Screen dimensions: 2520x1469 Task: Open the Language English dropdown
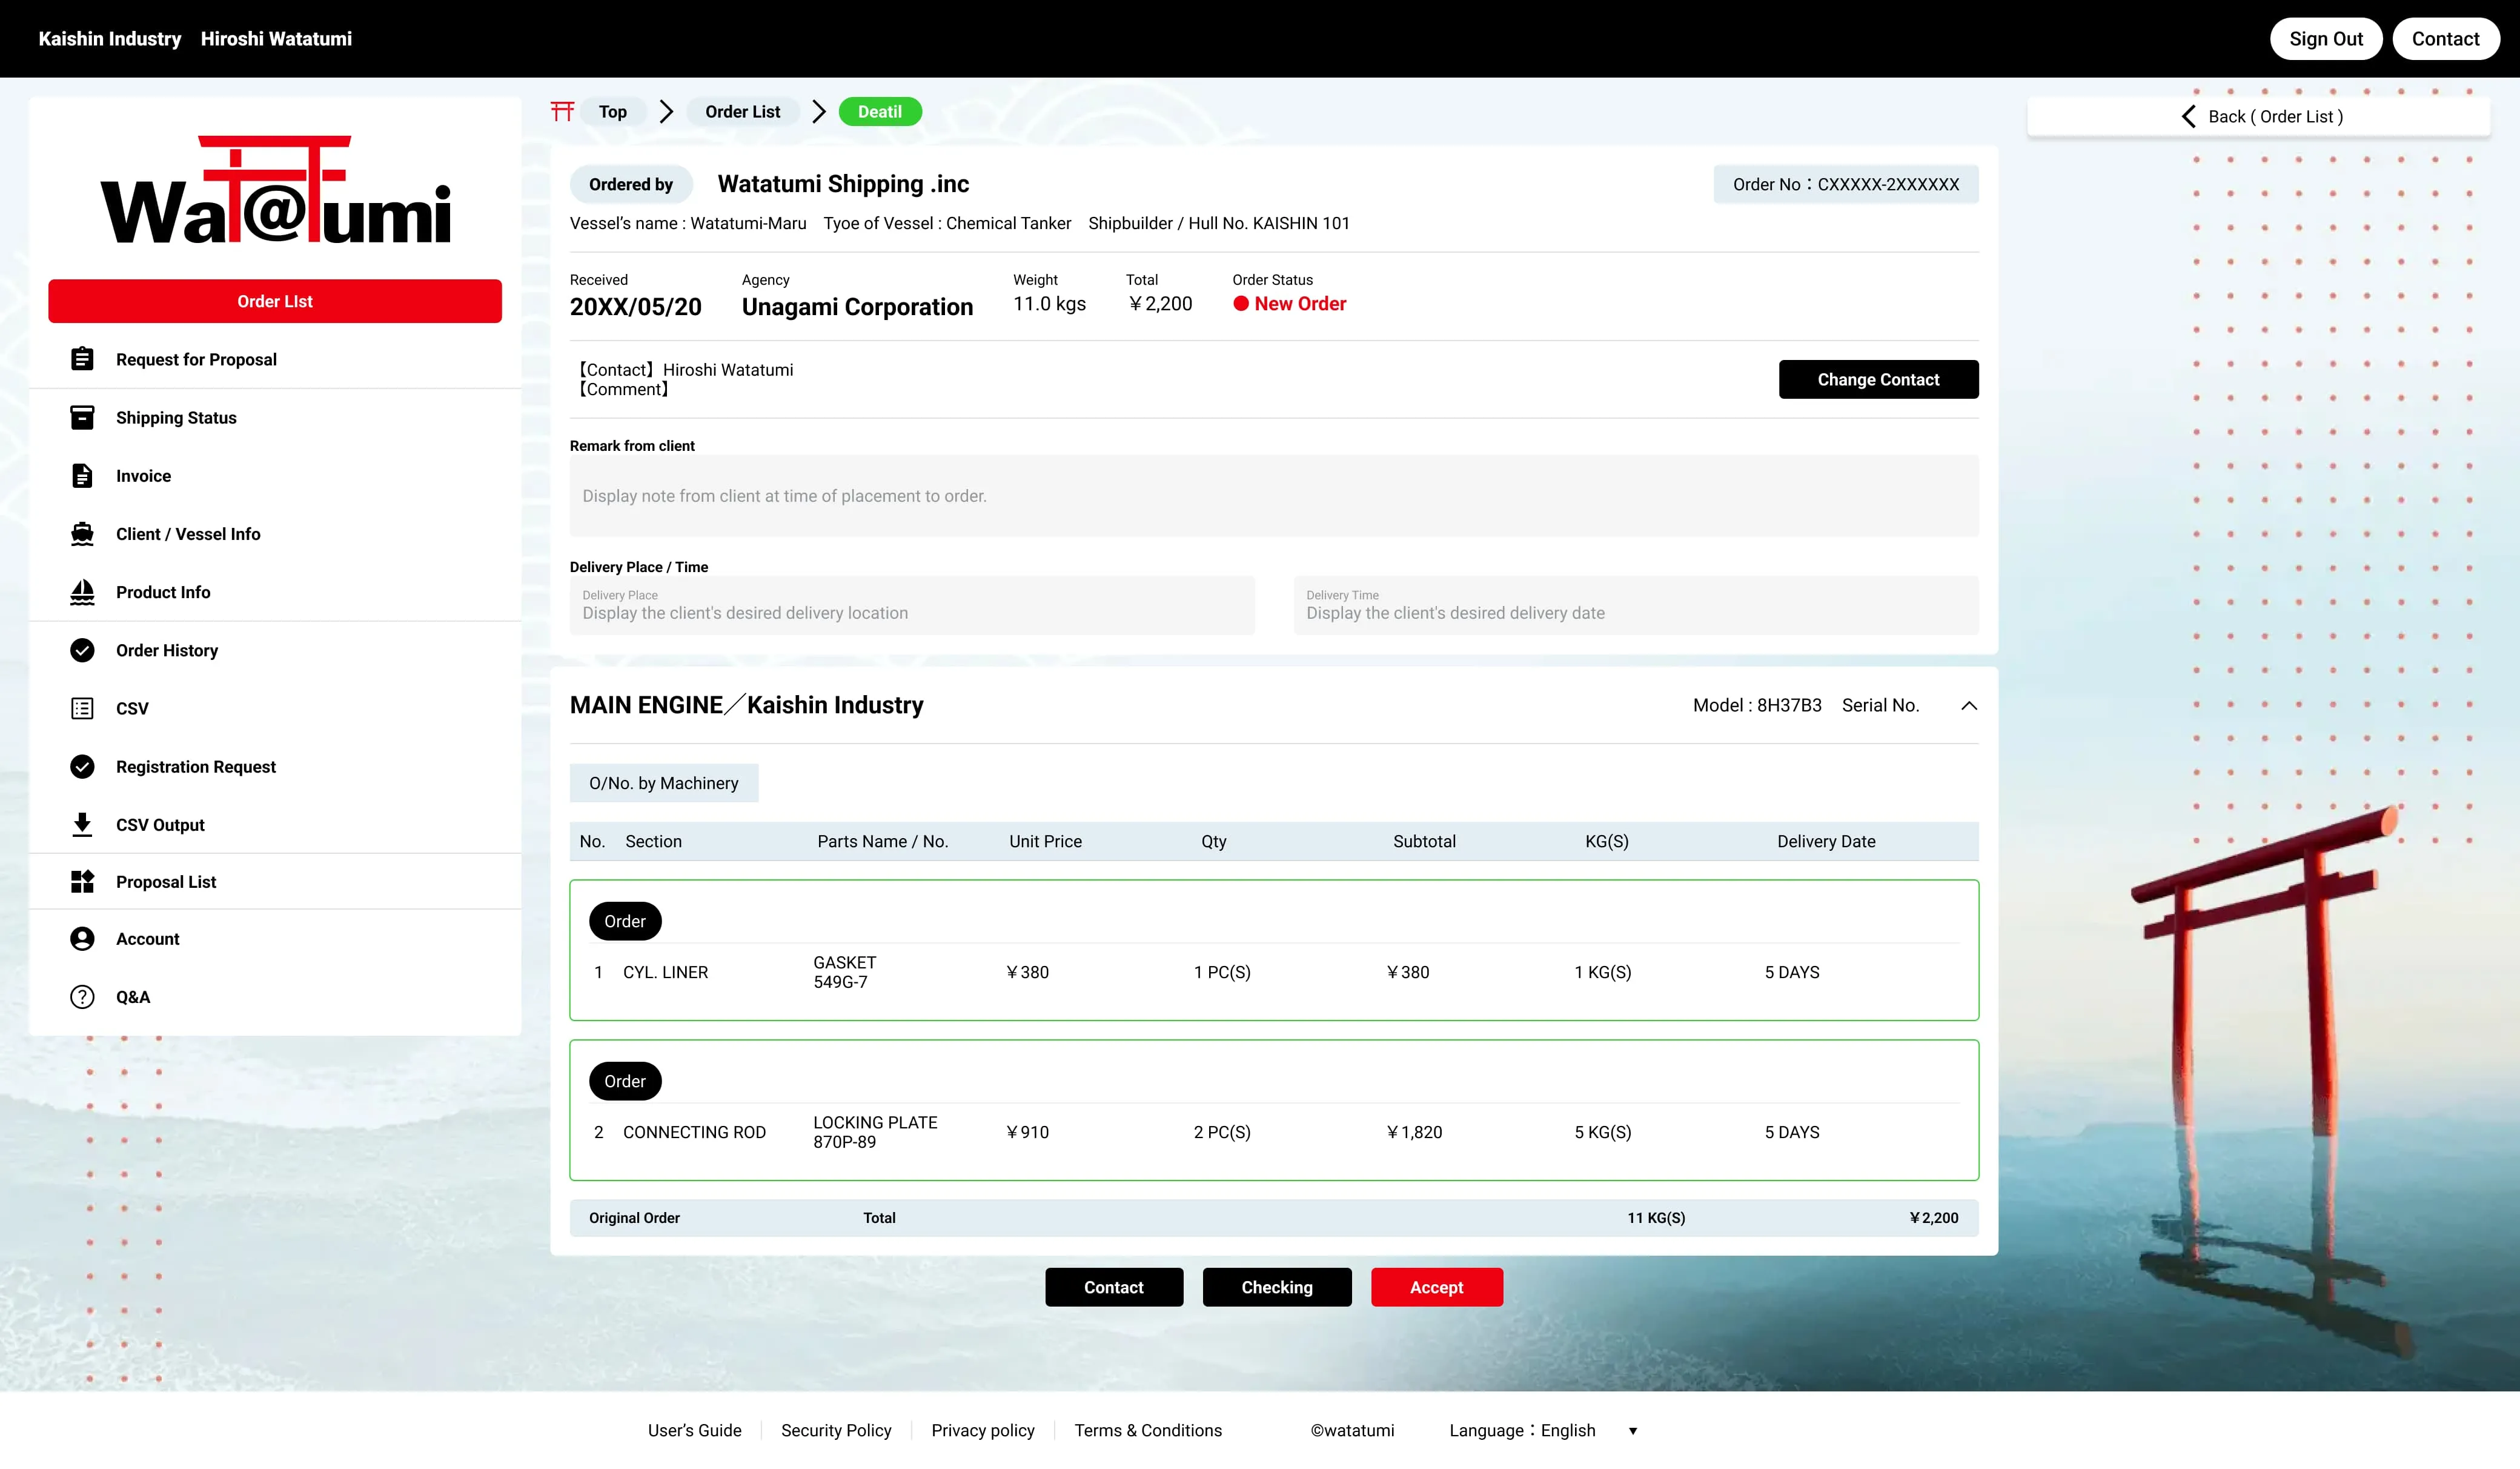pos(1633,1430)
